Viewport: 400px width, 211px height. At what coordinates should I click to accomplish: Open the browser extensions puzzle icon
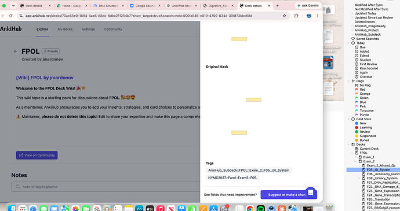[296, 16]
